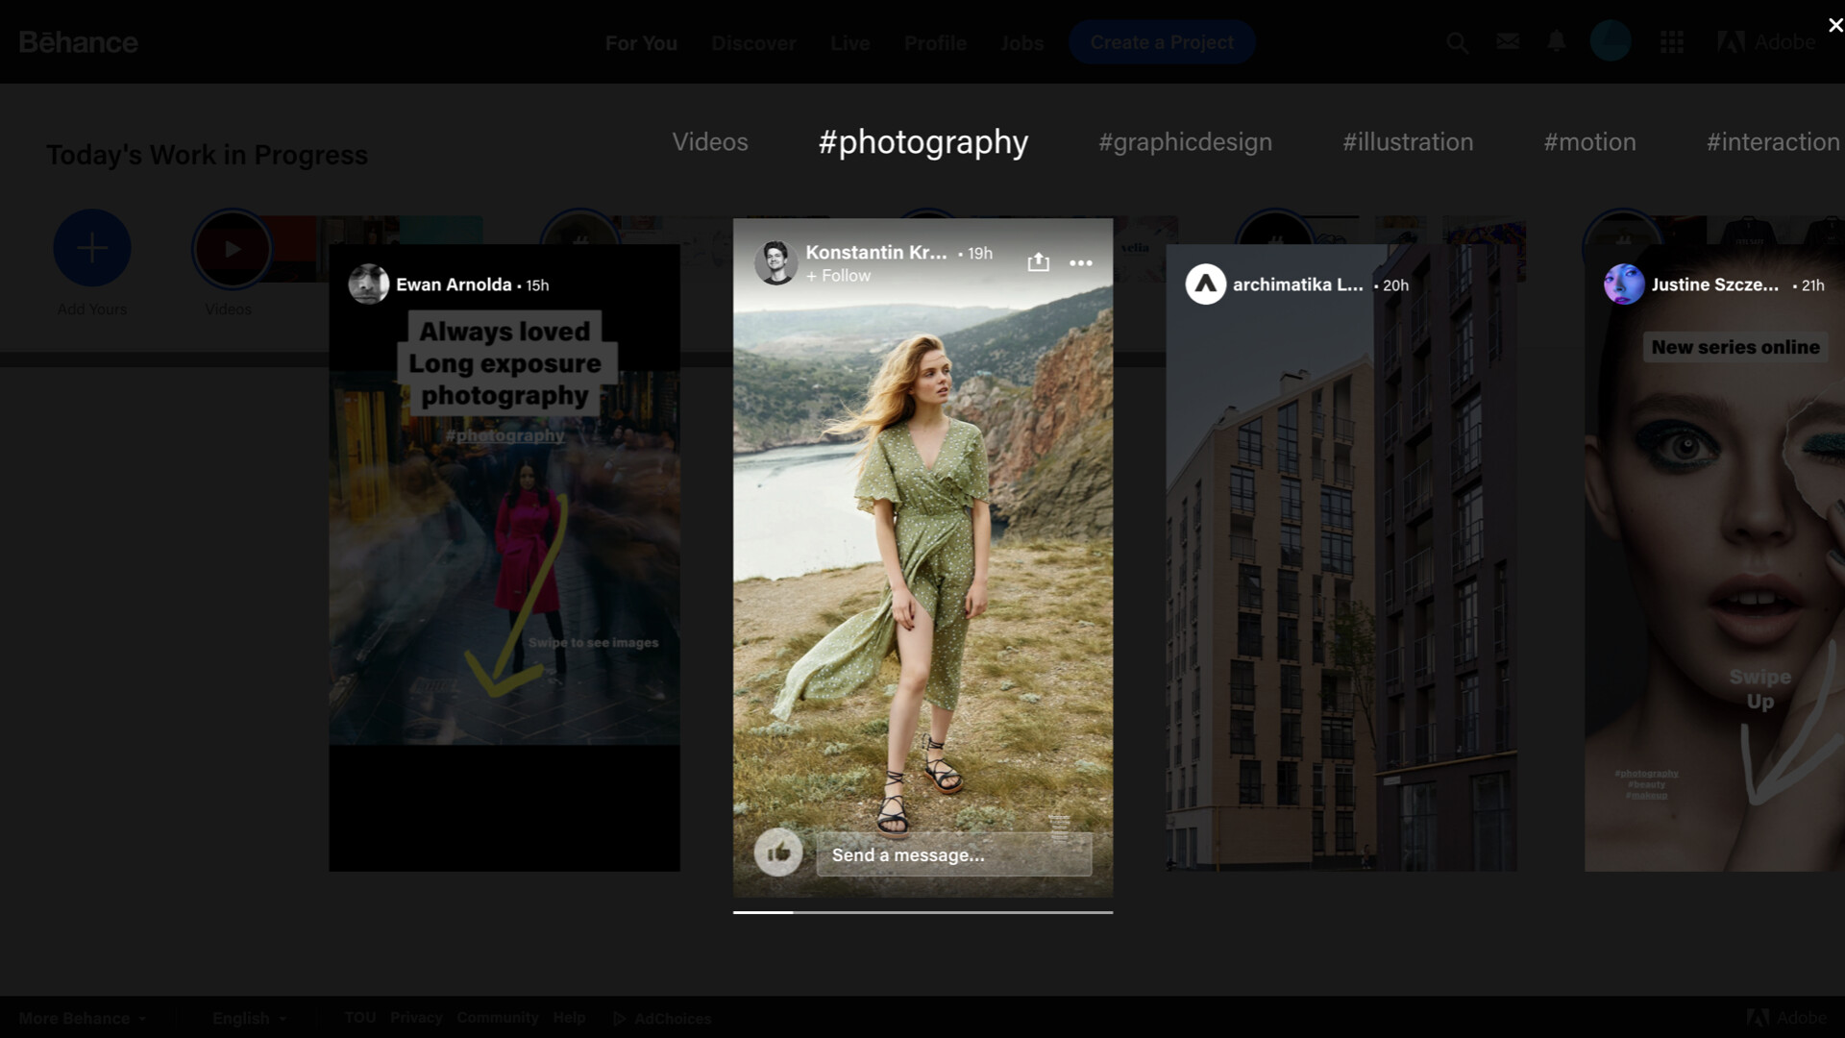Click the search magnifier icon
Viewport: 1845px width, 1038px height.
point(1457,42)
